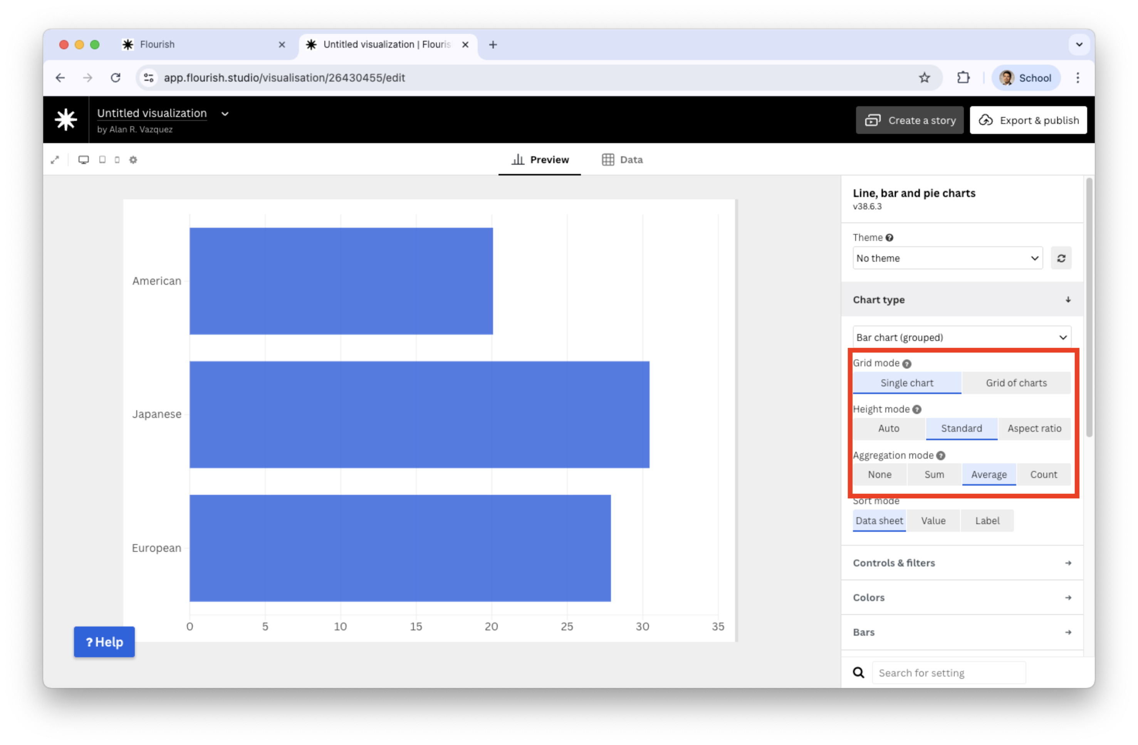This screenshot has width=1138, height=745.
Task: Switch to desktop preview icon
Action: tap(84, 160)
